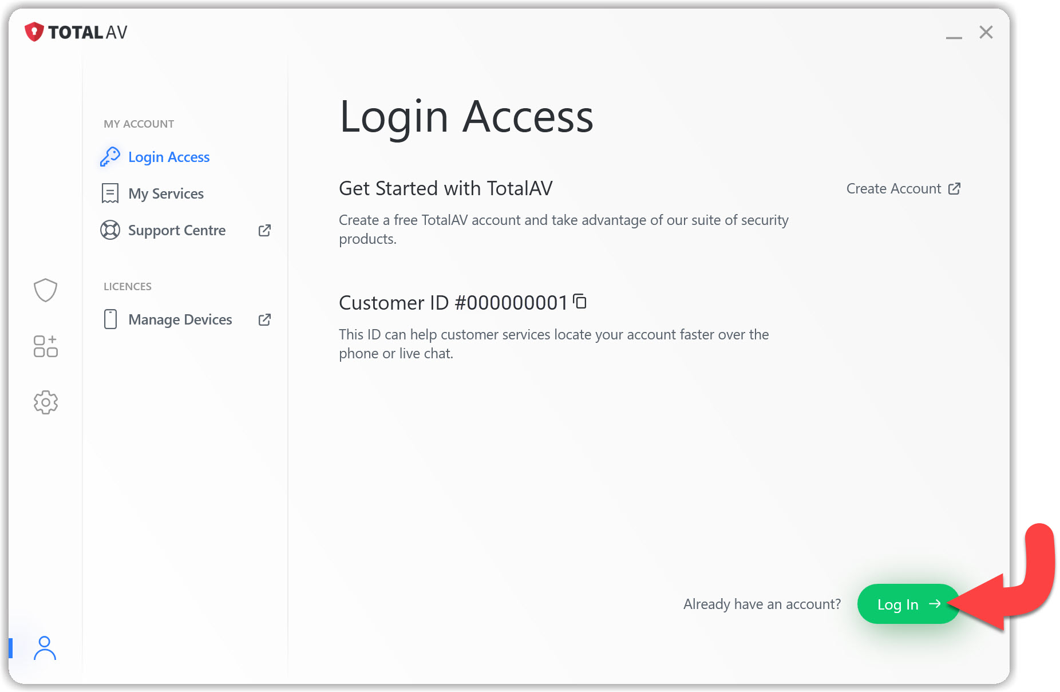Click the lifebuoy icon for Support Centre
This screenshot has height=692, width=1060.
(x=110, y=230)
